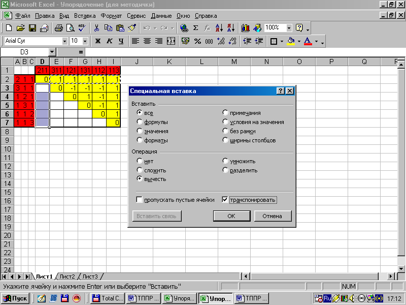The image size is (406, 305).
Task: Expand the Redo history arrow
Action: point(172,28)
